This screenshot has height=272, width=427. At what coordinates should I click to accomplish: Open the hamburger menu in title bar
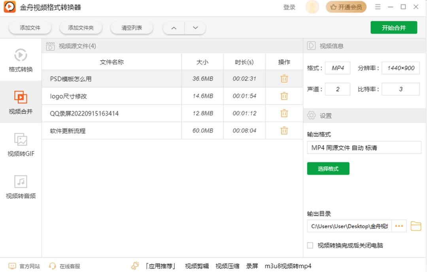click(378, 7)
